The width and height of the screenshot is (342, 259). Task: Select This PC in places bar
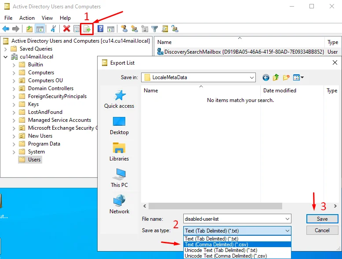(119, 178)
